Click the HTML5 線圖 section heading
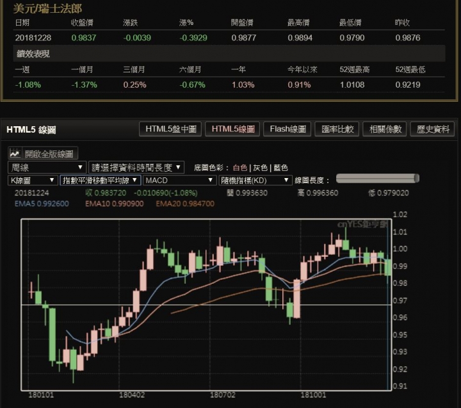The image size is (461, 408). tap(31, 130)
